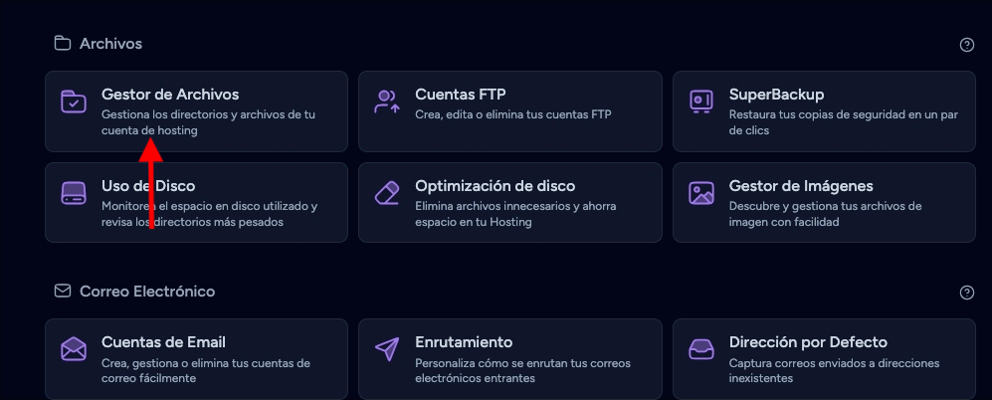
Task: Open the Cuentas de Email title link
Action: (163, 342)
